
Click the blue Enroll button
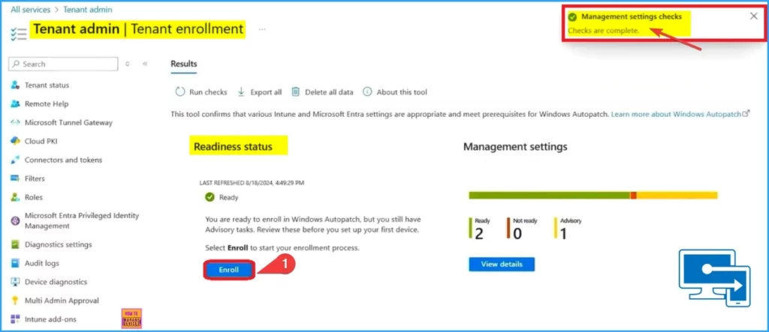click(229, 270)
